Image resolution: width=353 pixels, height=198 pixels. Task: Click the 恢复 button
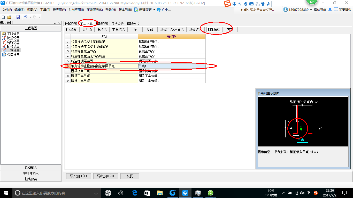[130, 176]
